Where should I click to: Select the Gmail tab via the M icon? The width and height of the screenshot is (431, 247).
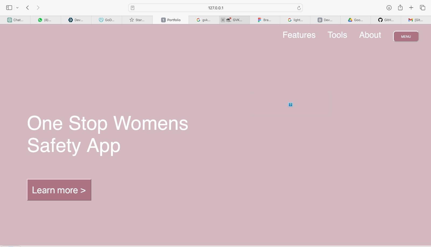click(x=410, y=20)
